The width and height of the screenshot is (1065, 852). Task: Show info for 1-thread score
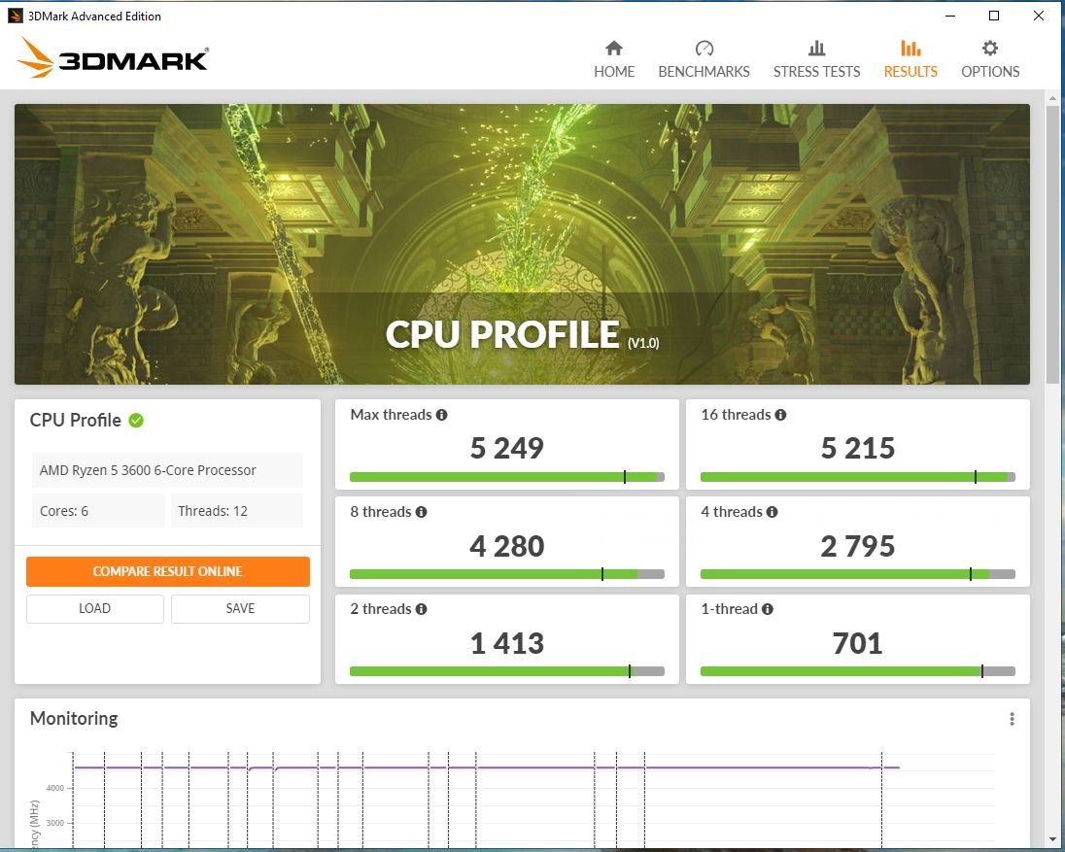768,609
